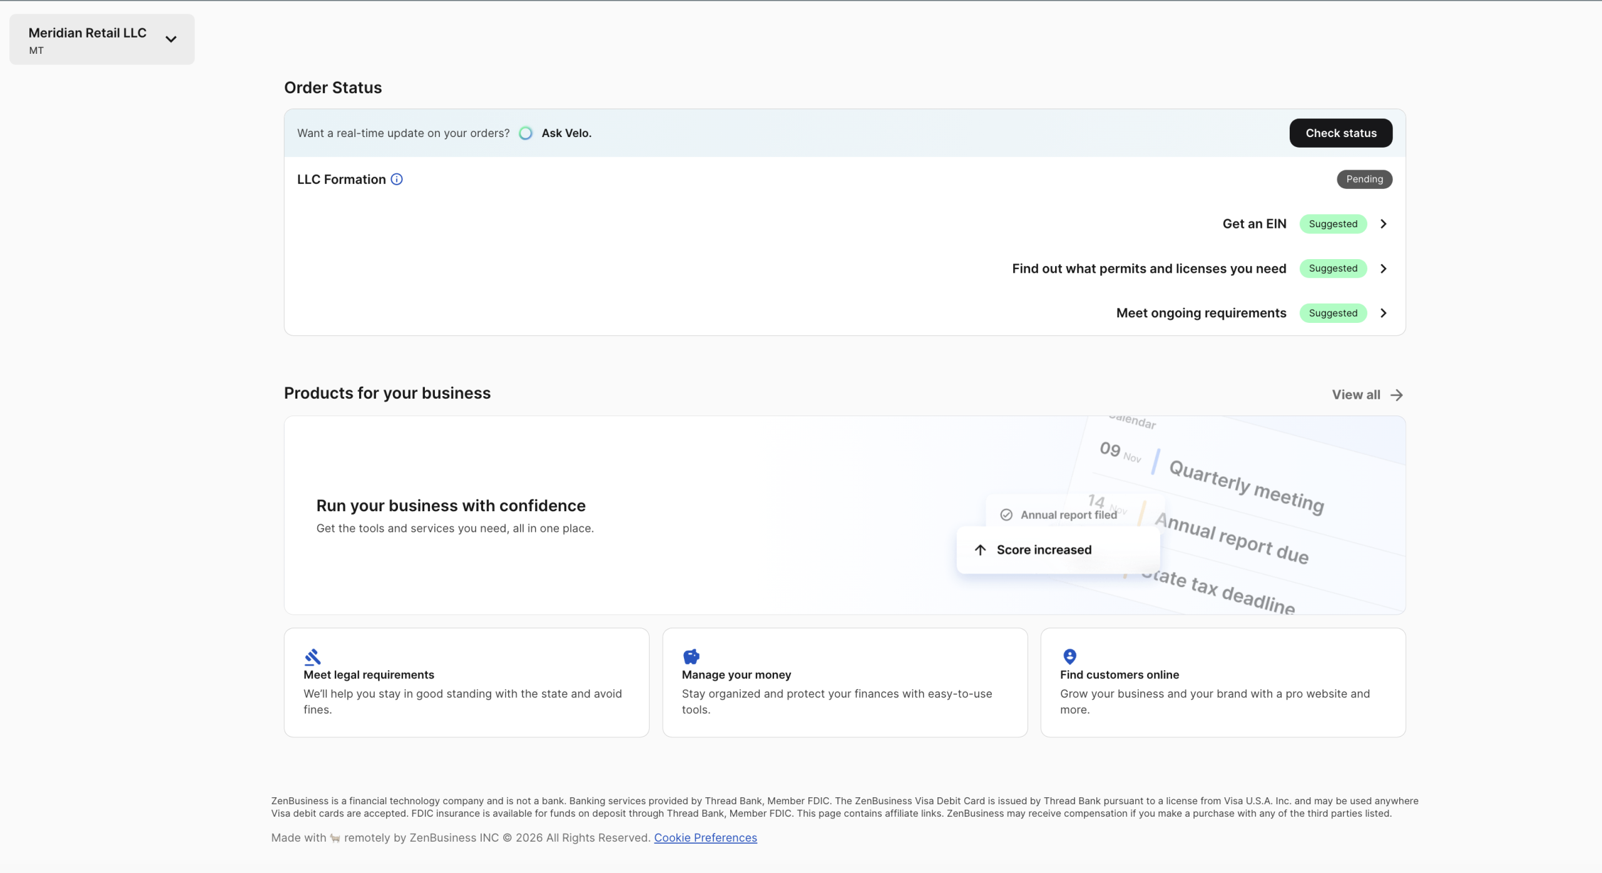Screen dimensions: 1602x873
Task: Click the piggy bank icon
Action: click(x=691, y=656)
